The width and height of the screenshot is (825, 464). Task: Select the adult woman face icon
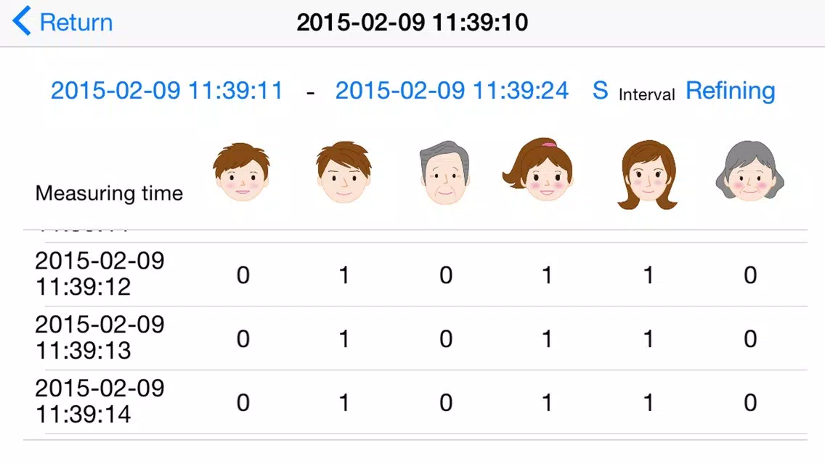[x=648, y=175]
